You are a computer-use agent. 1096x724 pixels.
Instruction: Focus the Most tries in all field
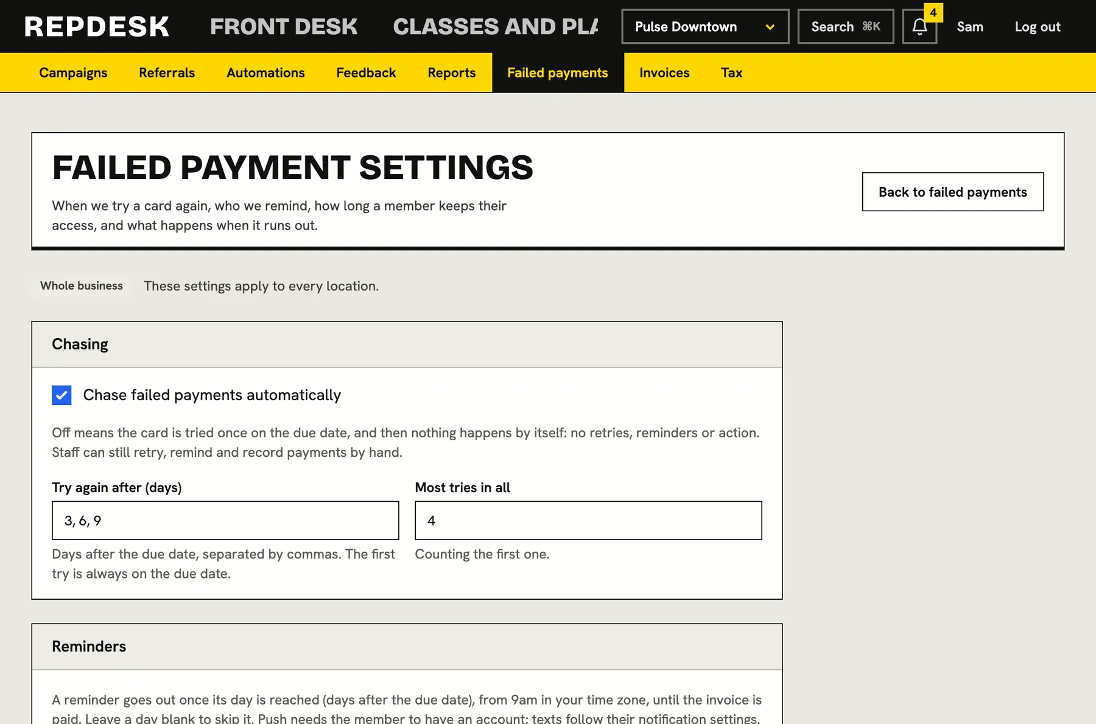[x=588, y=521]
